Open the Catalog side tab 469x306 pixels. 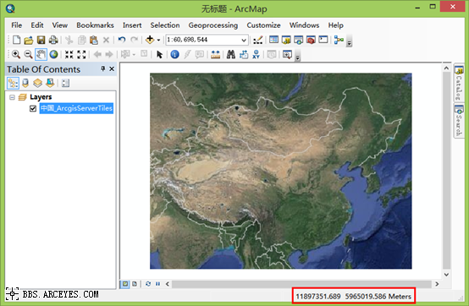click(x=459, y=84)
